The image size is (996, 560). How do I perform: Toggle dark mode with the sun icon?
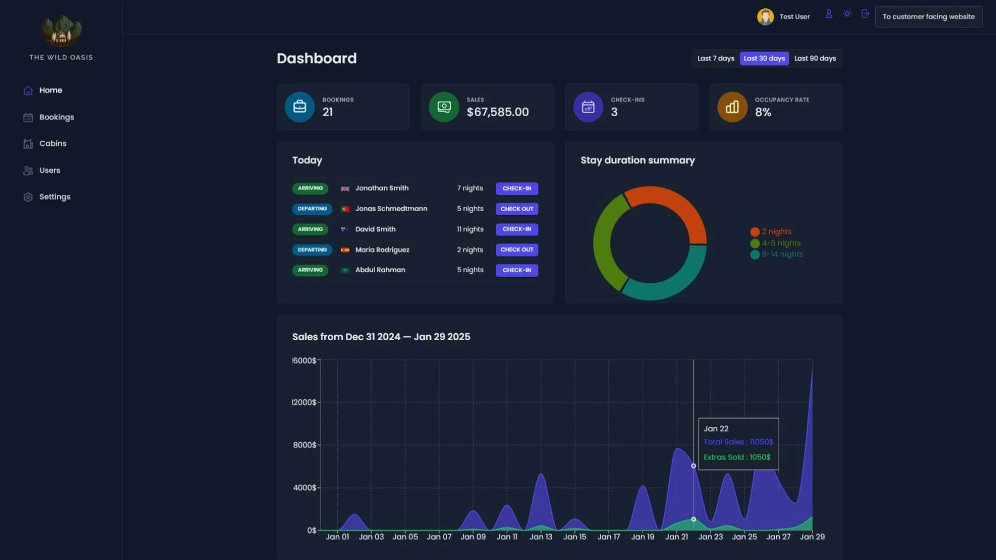847,14
